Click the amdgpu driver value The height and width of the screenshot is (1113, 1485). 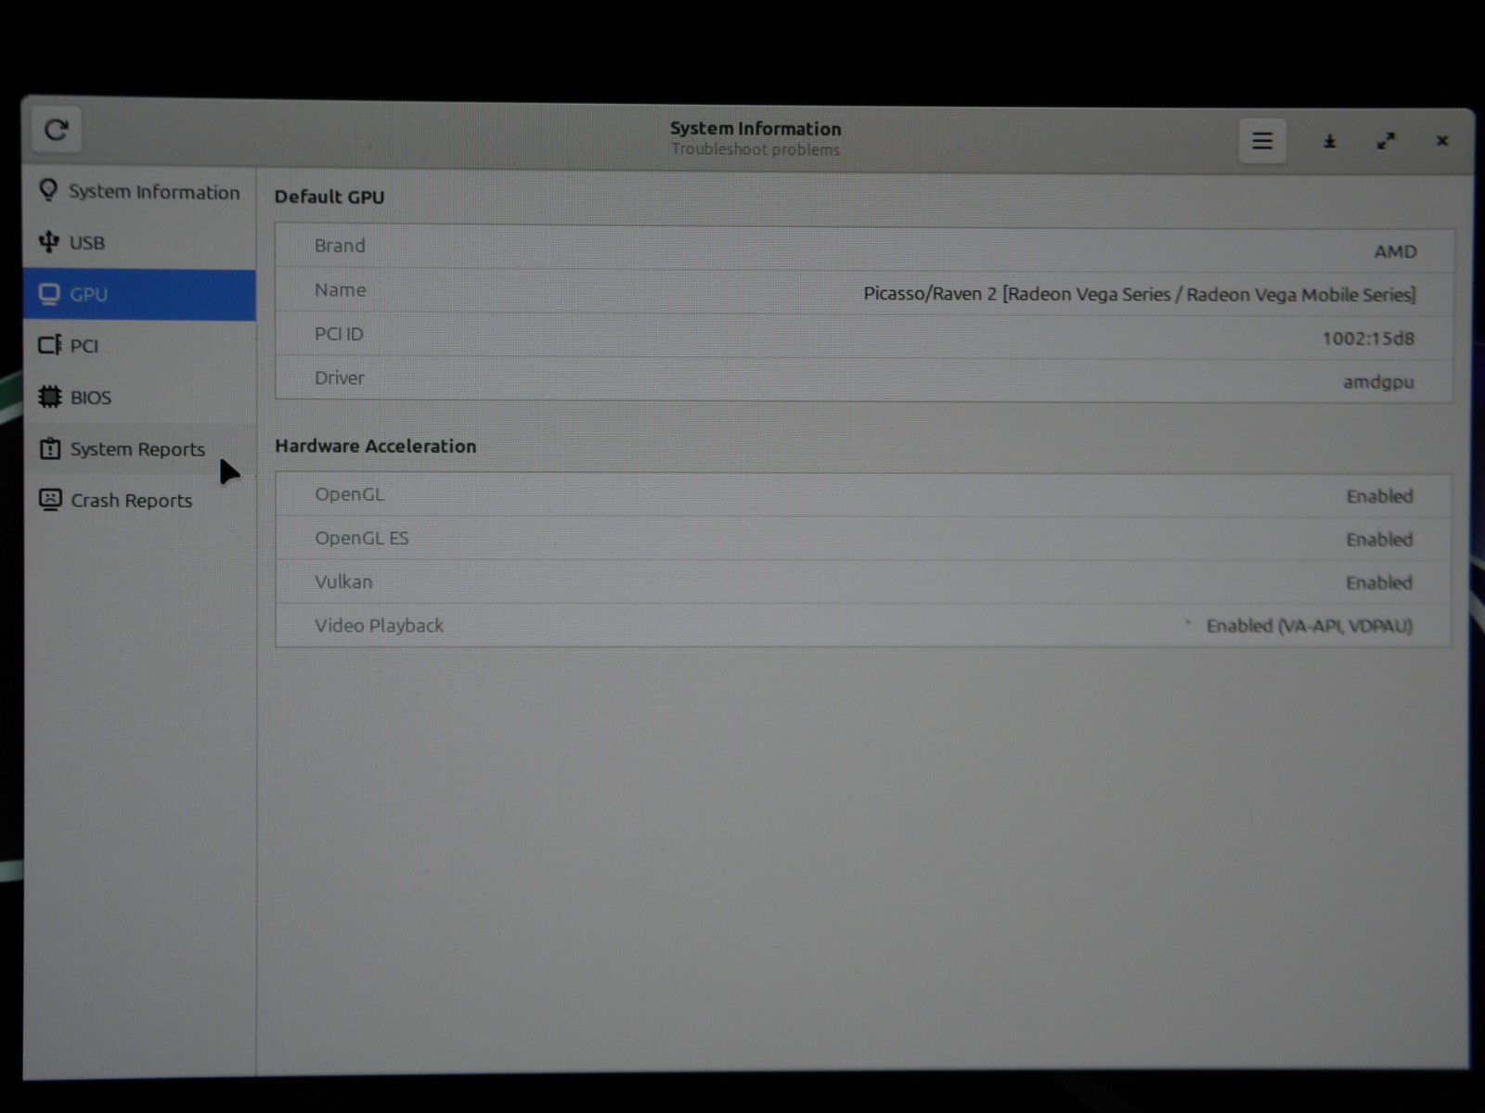(1379, 382)
